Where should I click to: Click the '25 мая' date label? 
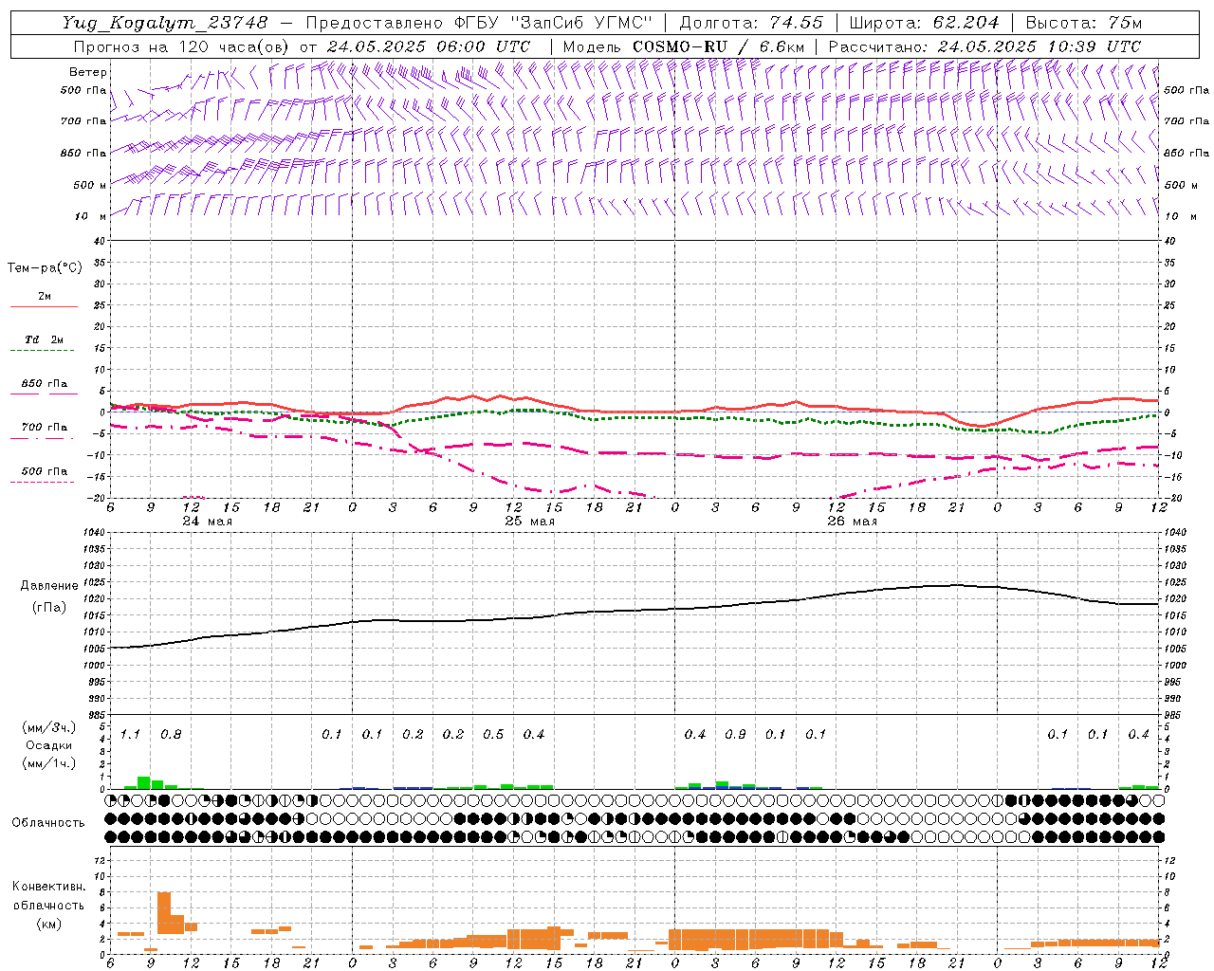point(530,522)
